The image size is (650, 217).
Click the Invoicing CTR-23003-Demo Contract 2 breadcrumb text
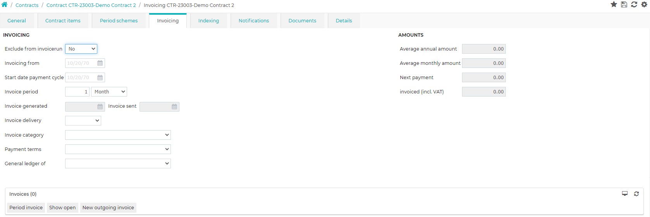point(189,5)
